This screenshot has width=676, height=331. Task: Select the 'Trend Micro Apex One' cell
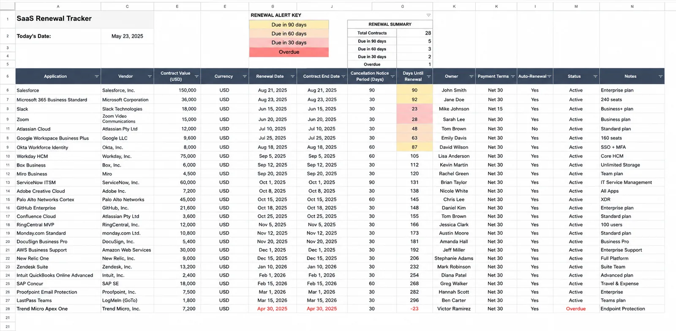point(58,309)
